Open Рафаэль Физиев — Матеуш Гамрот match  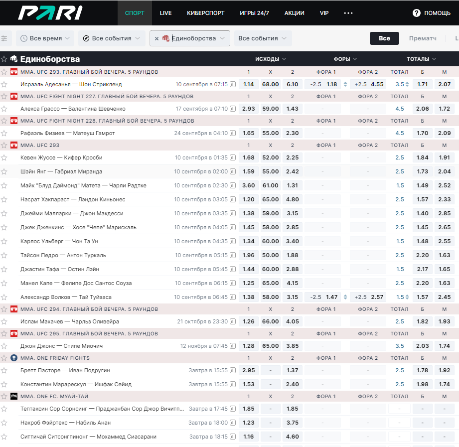tap(68, 133)
